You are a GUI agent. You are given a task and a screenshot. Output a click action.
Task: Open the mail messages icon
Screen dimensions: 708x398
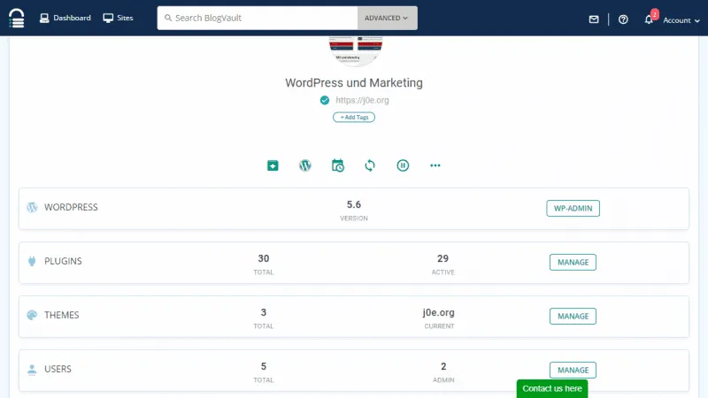pos(594,19)
